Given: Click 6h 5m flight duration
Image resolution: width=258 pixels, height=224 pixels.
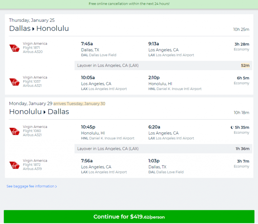Looking at the screenshot, I should click(x=243, y=78).
